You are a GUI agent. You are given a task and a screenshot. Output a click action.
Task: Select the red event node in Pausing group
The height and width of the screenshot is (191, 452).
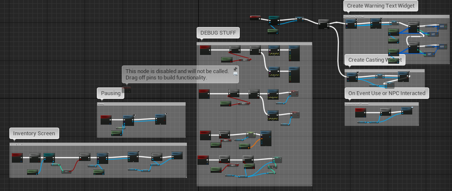106,120
